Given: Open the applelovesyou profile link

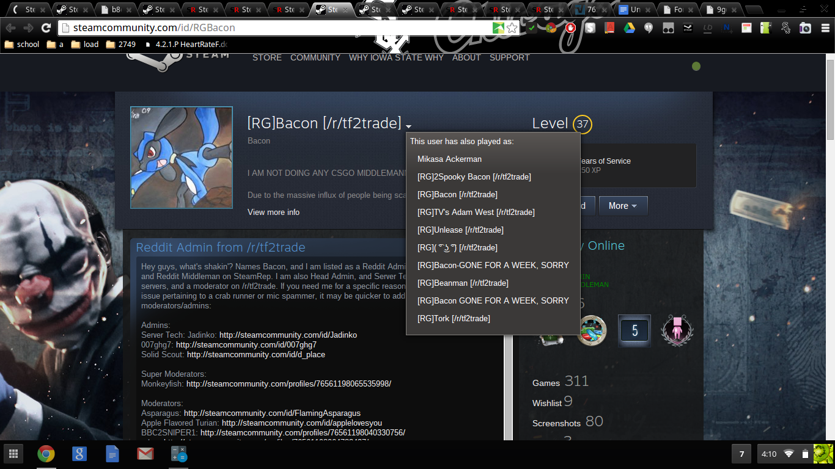Looking at the screenshot, I should coord(302,423).
